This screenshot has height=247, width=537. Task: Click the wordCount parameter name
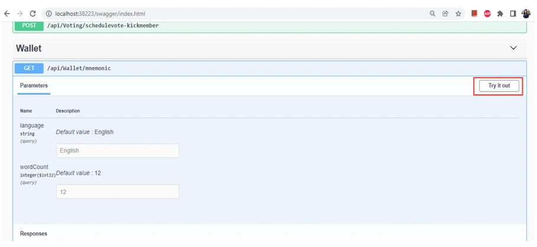(34, 166)
